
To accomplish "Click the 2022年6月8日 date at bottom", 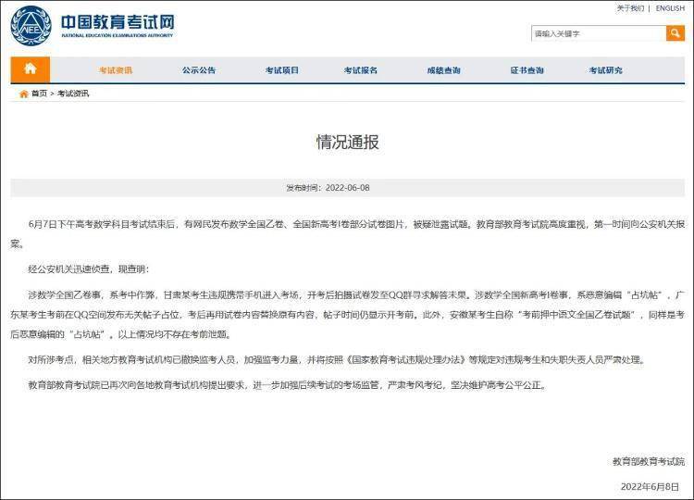I will 650,487.
